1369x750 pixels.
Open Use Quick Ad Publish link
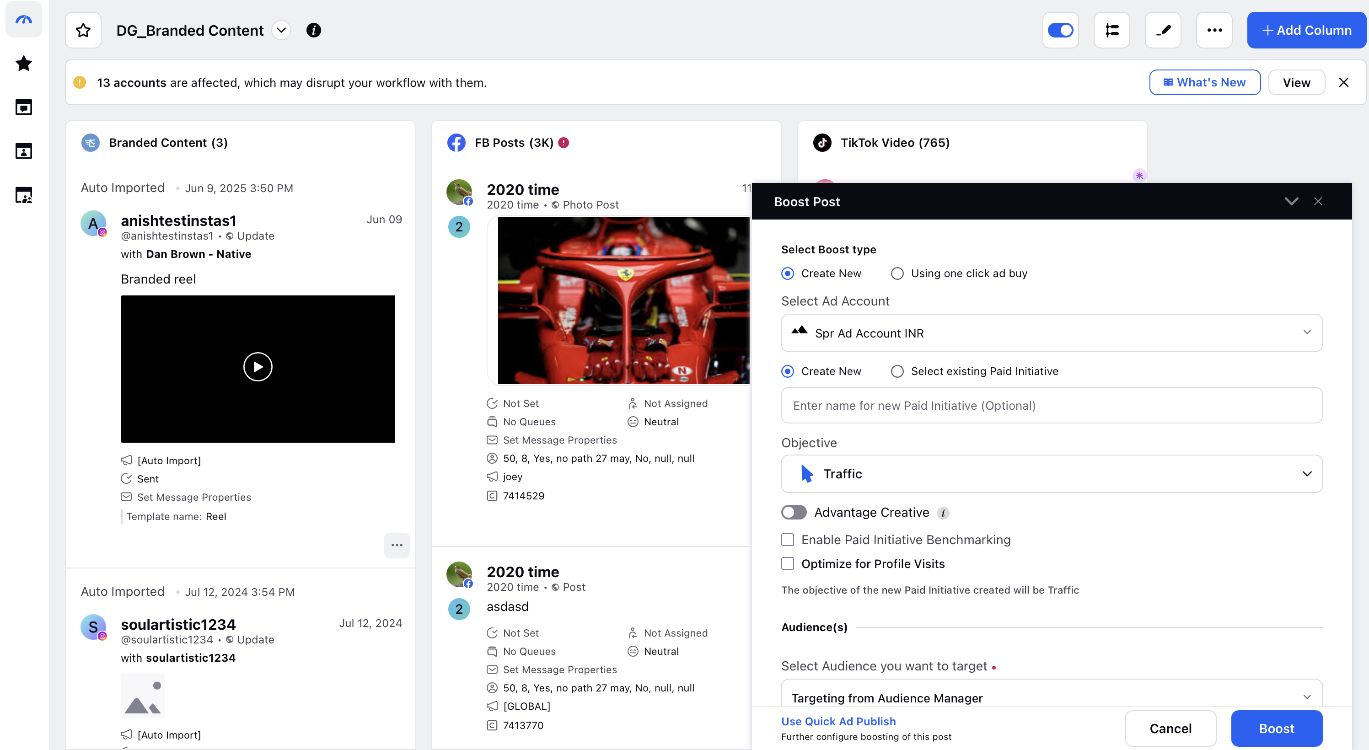tap(838, 721)
